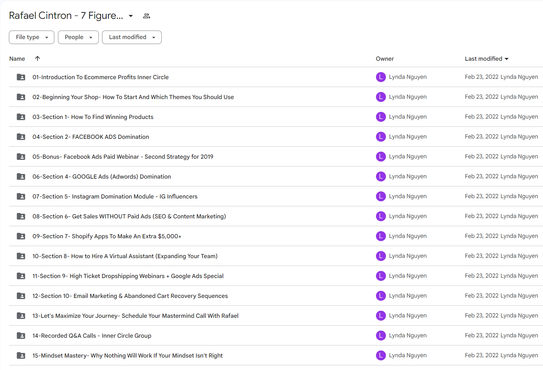Click folder icon for 15-Mindset Mastery
This screenshot has height=370, width=543.
tap(21, 355)
